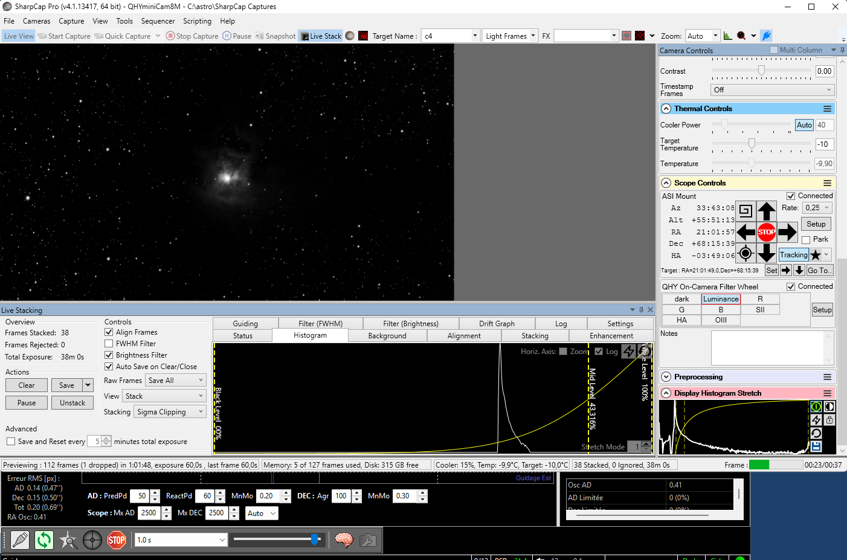This screenshot has height=560, width=847.
Task: Open the Scripting menu
Action: point(198,21)
